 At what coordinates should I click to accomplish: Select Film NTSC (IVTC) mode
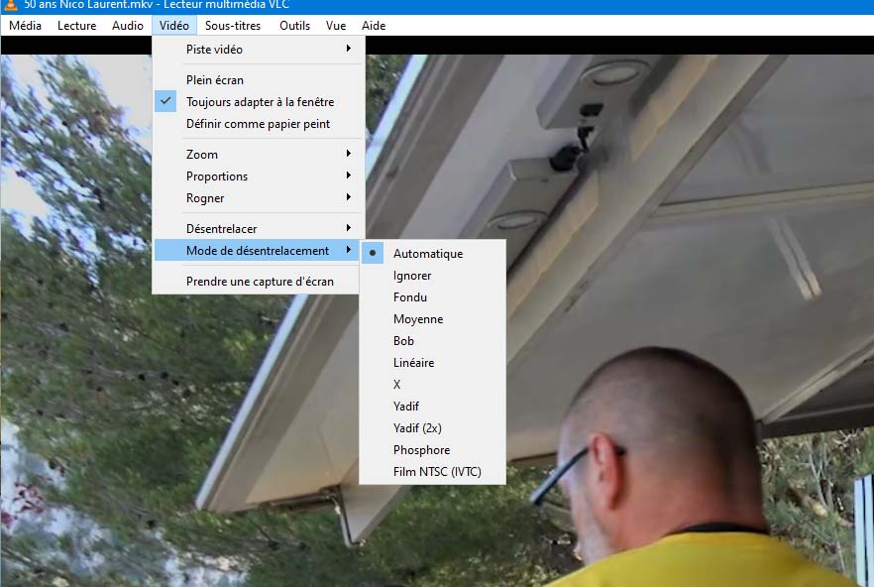pyautogui.click(x=432, y=471)
